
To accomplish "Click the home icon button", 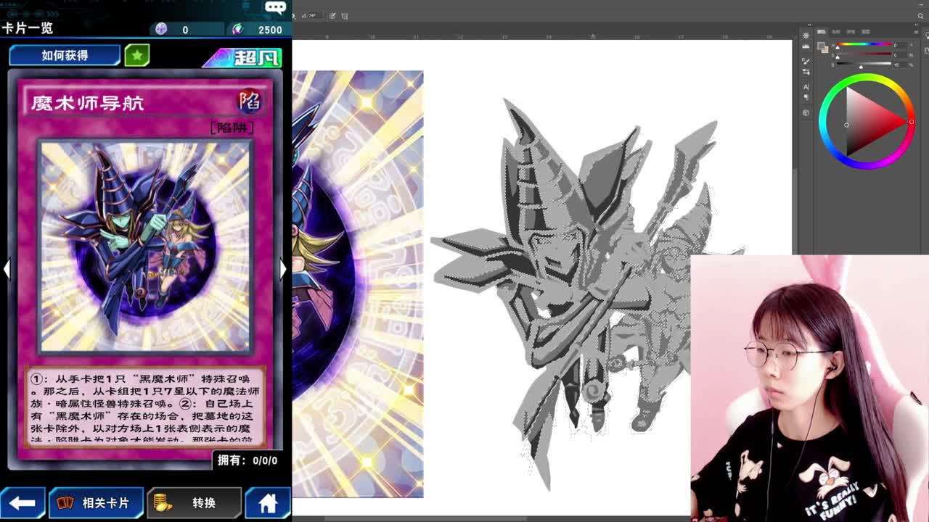I will (268, 502).
